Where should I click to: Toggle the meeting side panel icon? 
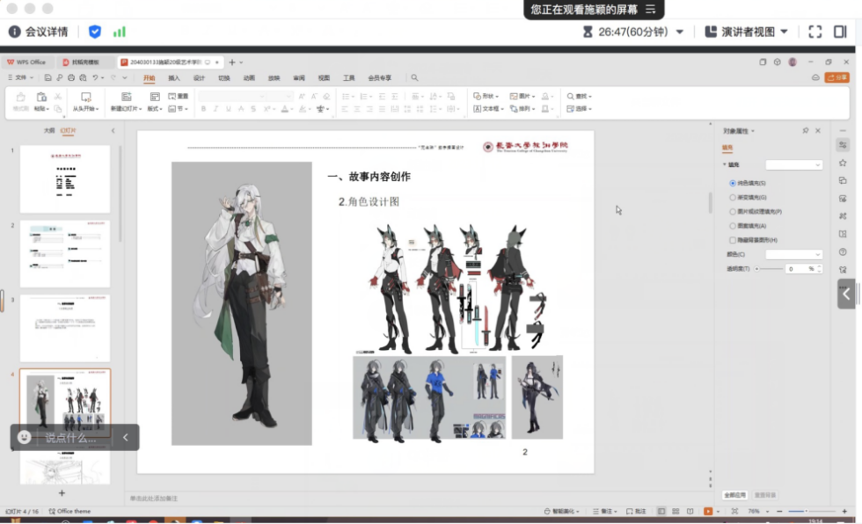pyautogui.click(x=840, y=32)
